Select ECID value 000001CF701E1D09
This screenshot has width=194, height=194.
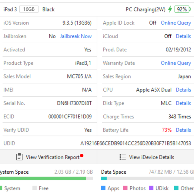pos(70,116)
